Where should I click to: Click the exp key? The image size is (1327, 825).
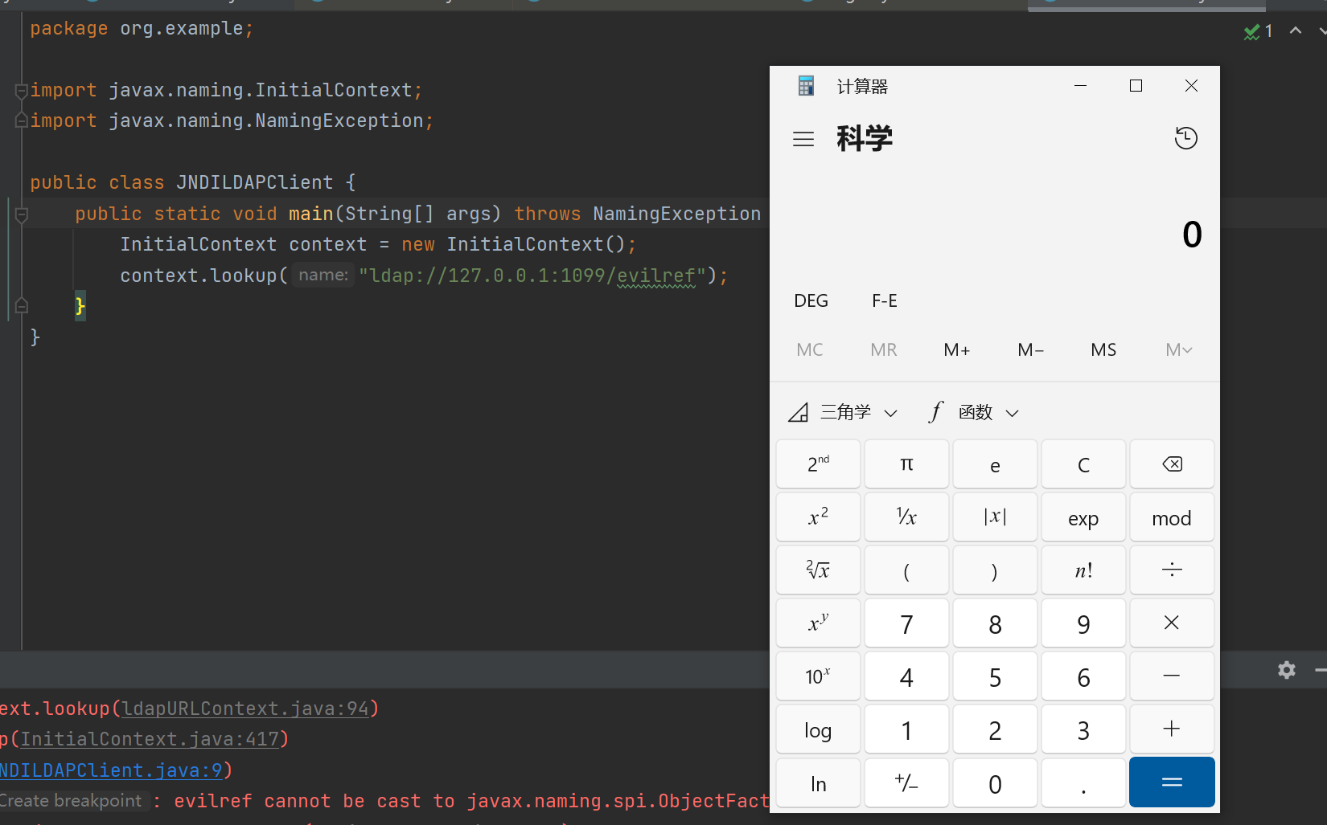coord(1083,517)
